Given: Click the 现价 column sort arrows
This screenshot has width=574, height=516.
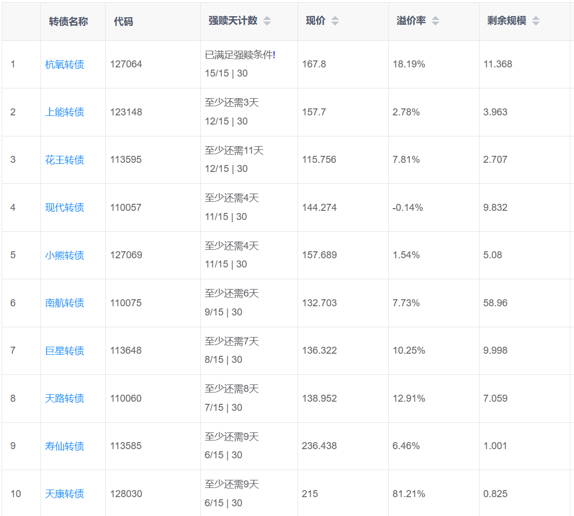Looking at the screenshot, I should pyautogui.click(x=335, y=21).
